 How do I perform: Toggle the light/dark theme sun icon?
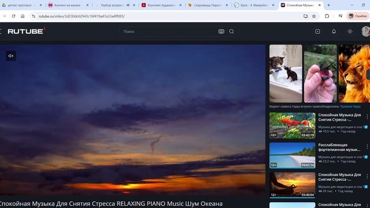coord(350,31)
